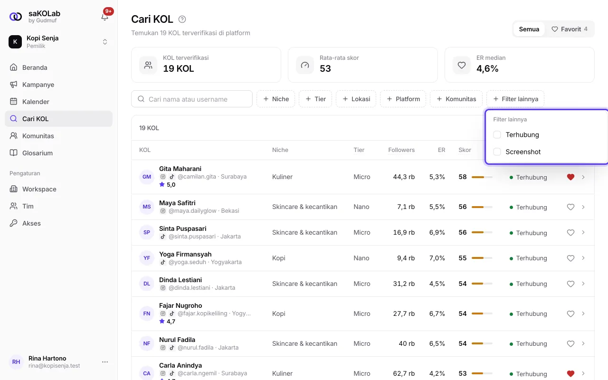This screenshot has width=608, height=380.
Task: Open Komunitas in the sidebar
Action: [x=58, y=136]
